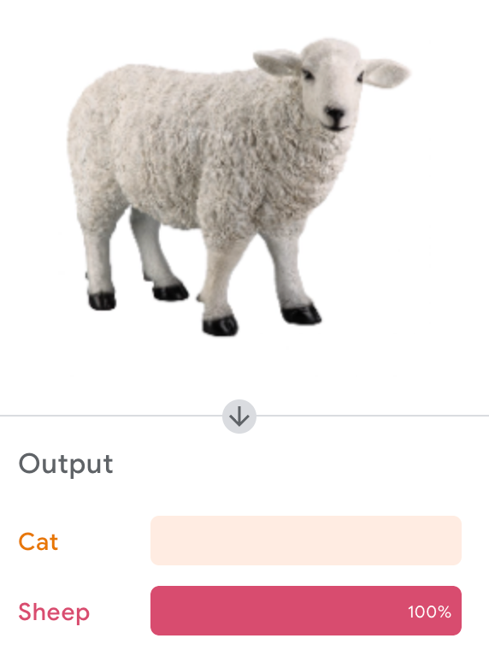Click the filled Sheep confidence bar
Screen dimensions: 489x662
tap(306, 611)
